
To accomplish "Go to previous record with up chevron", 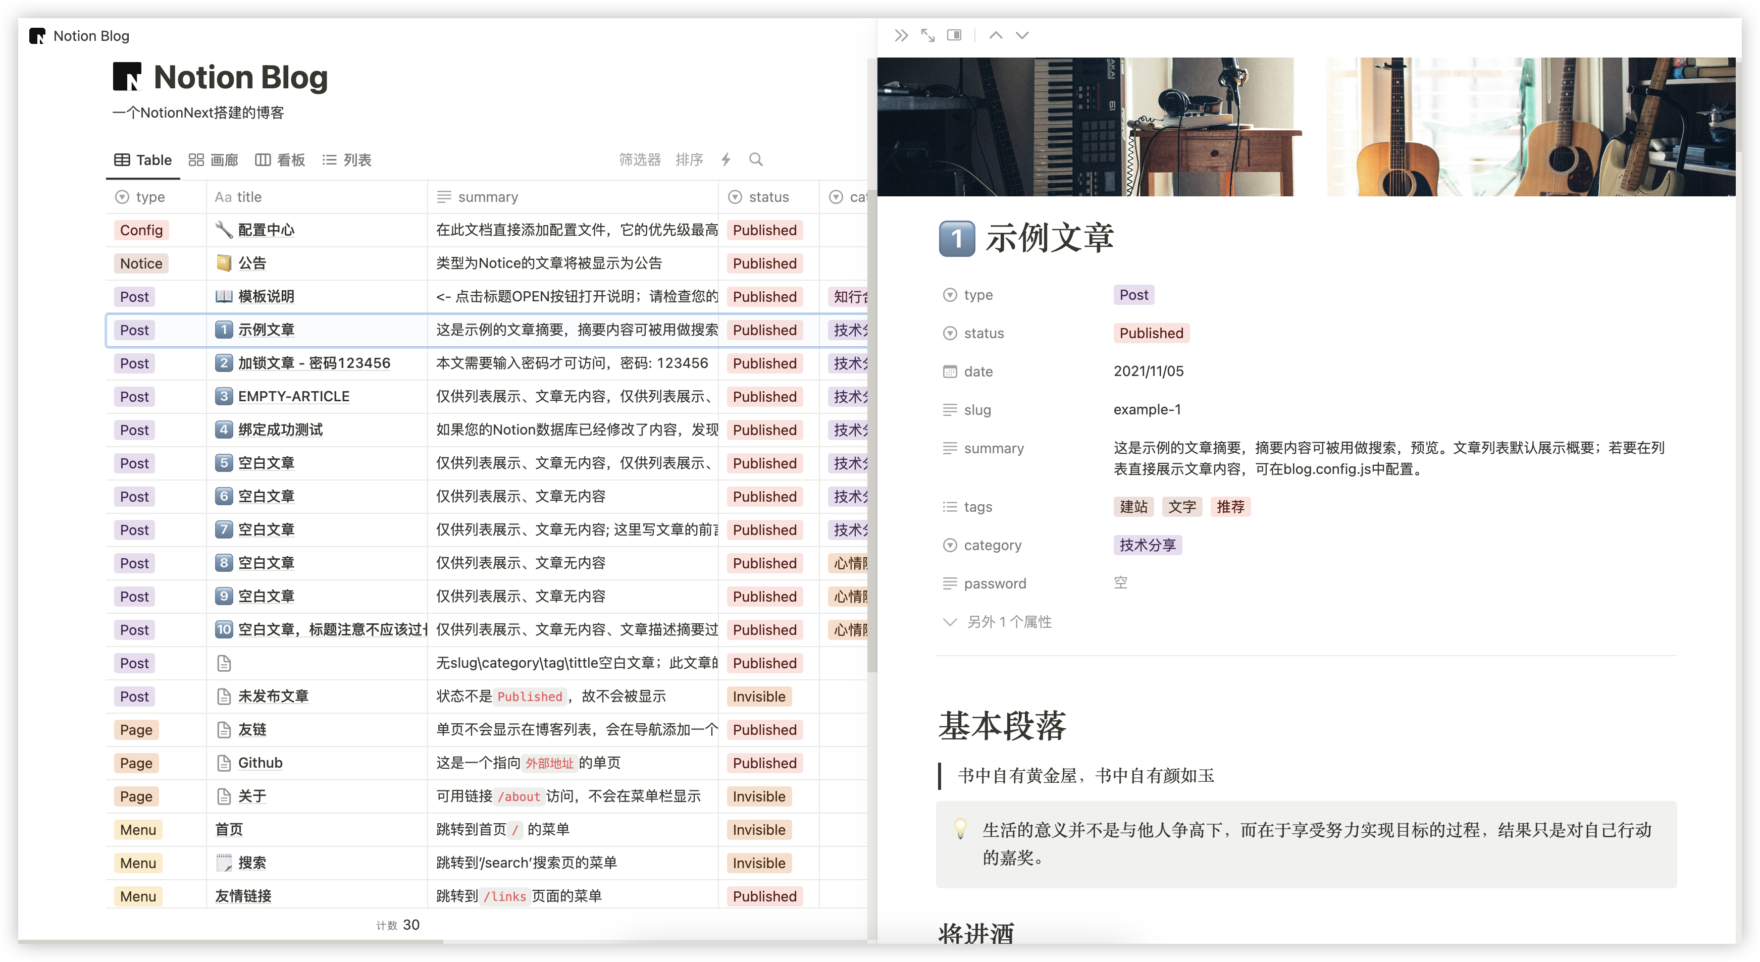I will (996, 35).
